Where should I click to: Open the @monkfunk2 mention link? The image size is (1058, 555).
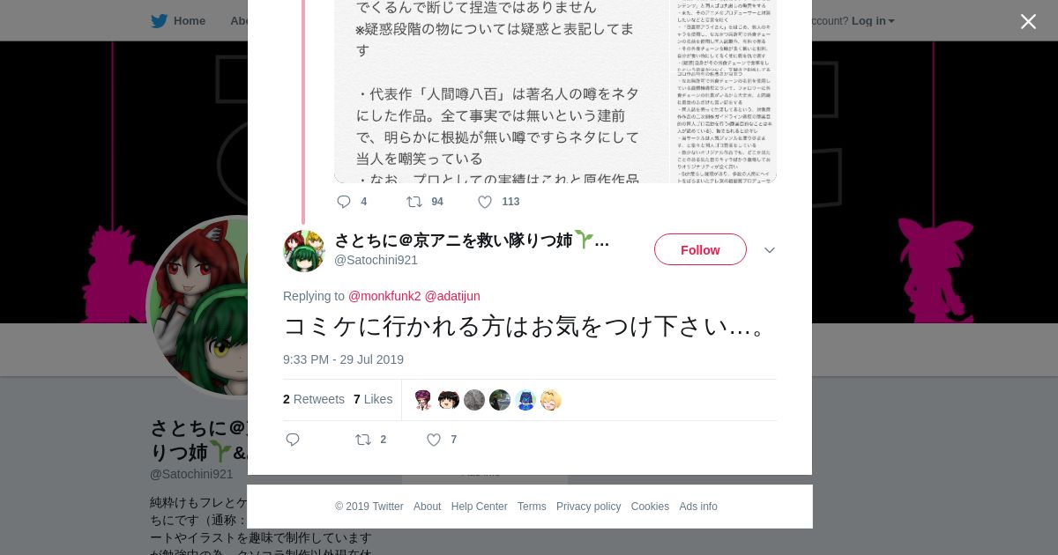384,296
